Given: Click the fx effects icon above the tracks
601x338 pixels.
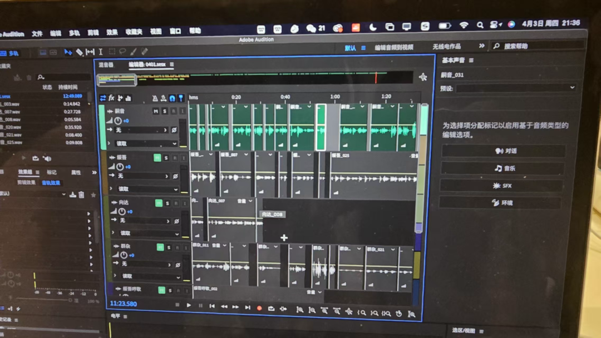Looking at the screenshot, I should [111, 98].
